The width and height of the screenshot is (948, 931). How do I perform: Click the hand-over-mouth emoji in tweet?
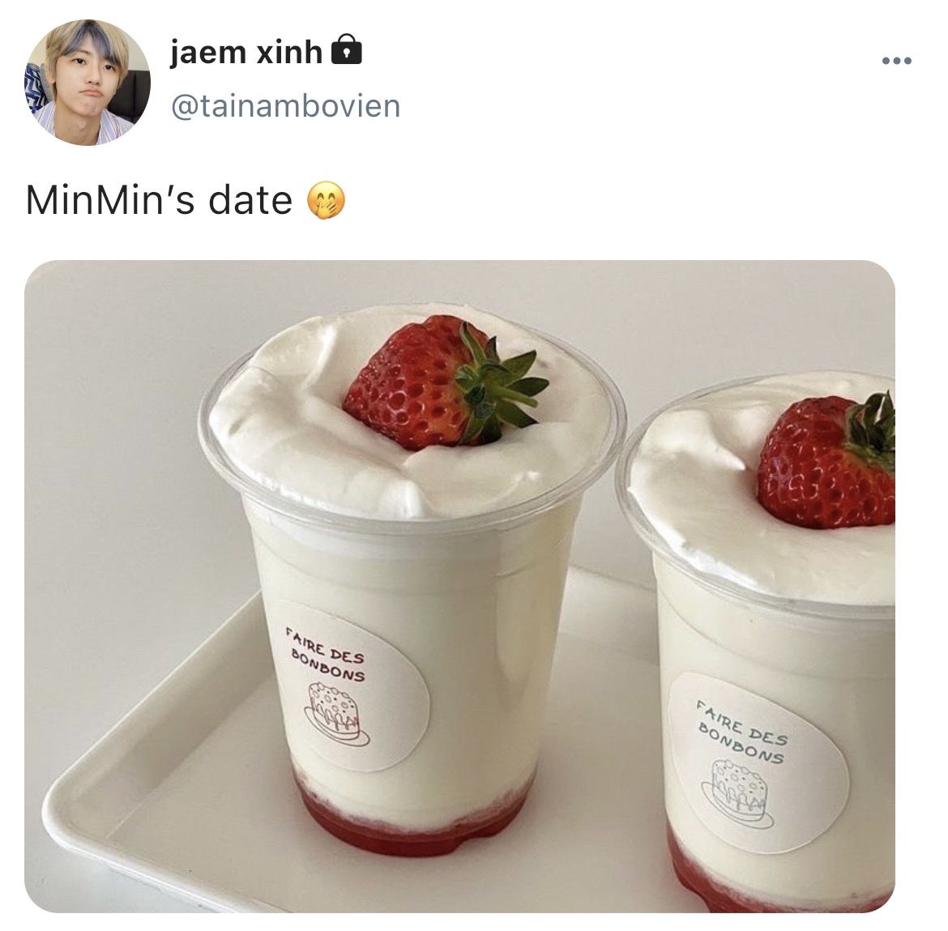click(x=327, y=200)
